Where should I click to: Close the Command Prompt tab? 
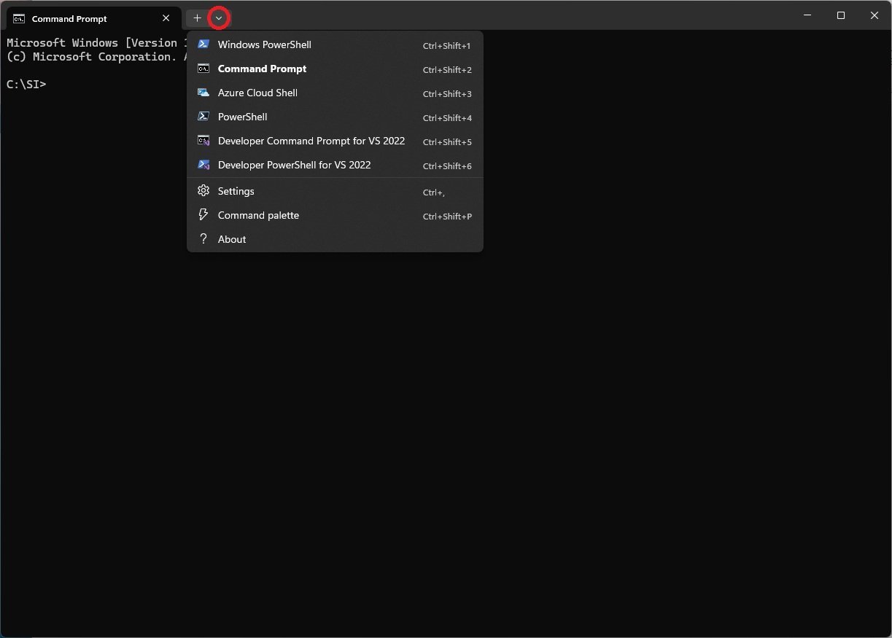(166, 19)
